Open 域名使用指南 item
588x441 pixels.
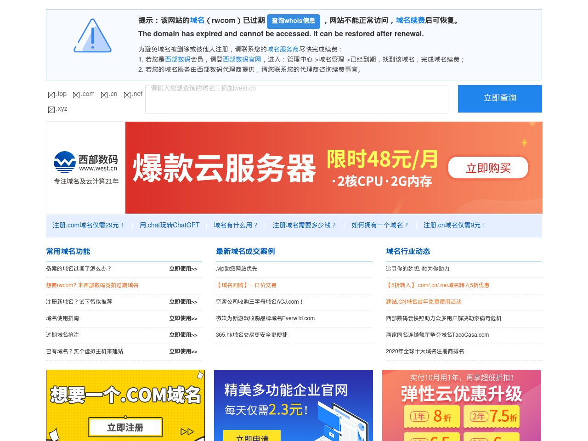click(x=62, y=318)
